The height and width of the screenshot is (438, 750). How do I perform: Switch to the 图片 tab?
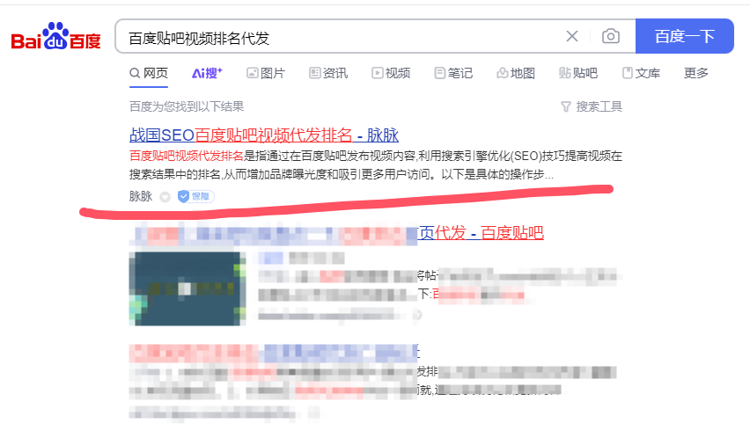click(x=266, y=73)
